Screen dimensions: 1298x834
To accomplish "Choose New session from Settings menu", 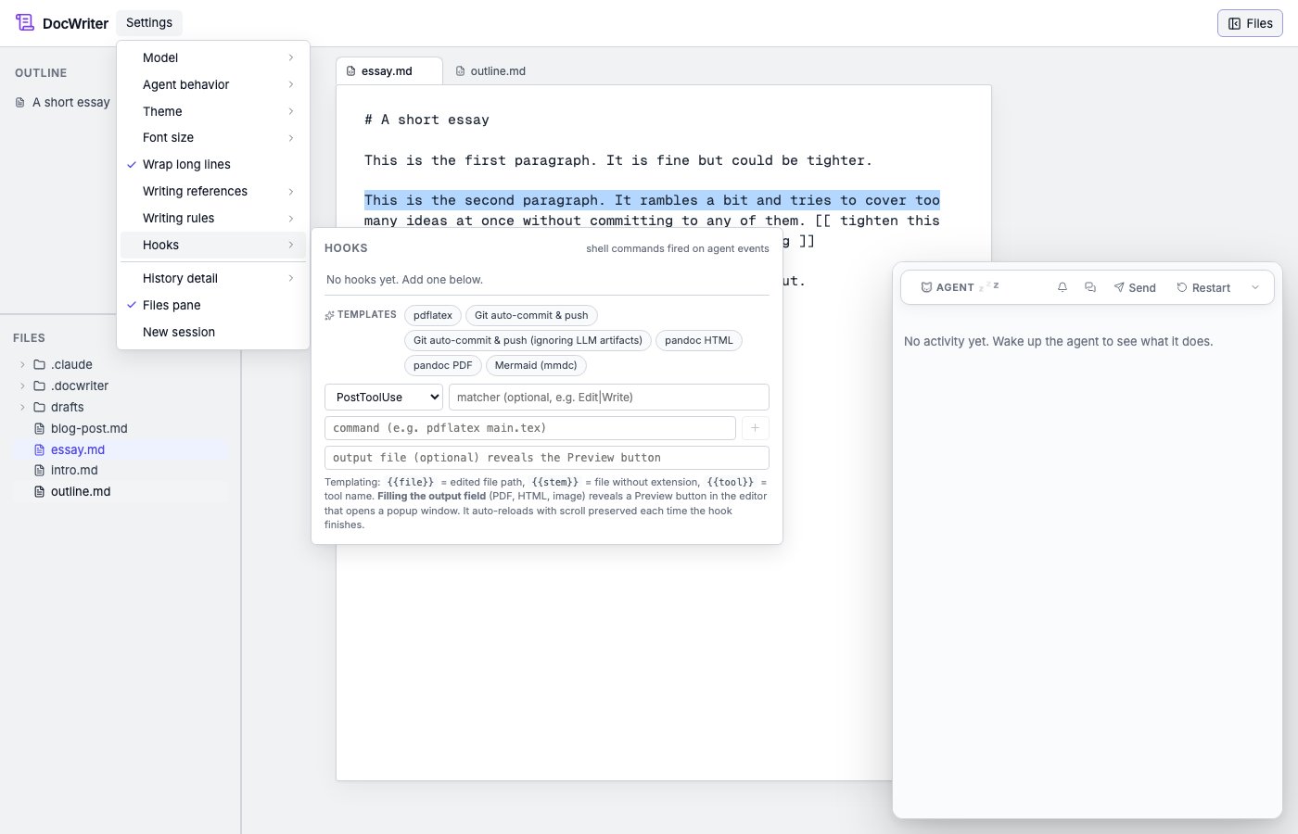I will pos(213,332).
